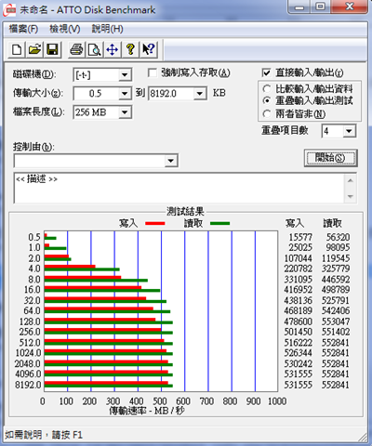The image size is (372, 446).
Task: Select the 重疊輸入/輸出測試 radio button
Action: pos(267,100)
